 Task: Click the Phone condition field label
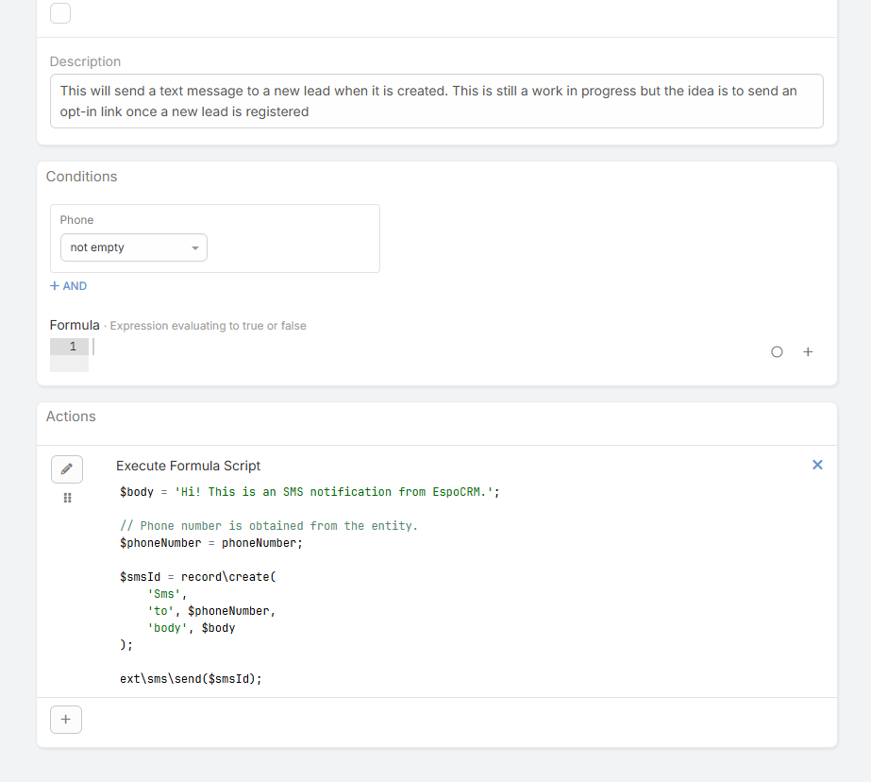point(76,220)
